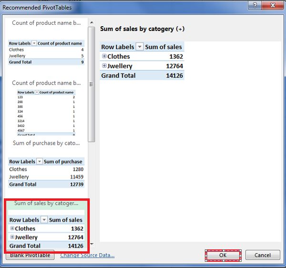Image resolution: width=286 pixels, height=268 pixels.
Task: Open the Change Source Data link
Action: point(87,255)
